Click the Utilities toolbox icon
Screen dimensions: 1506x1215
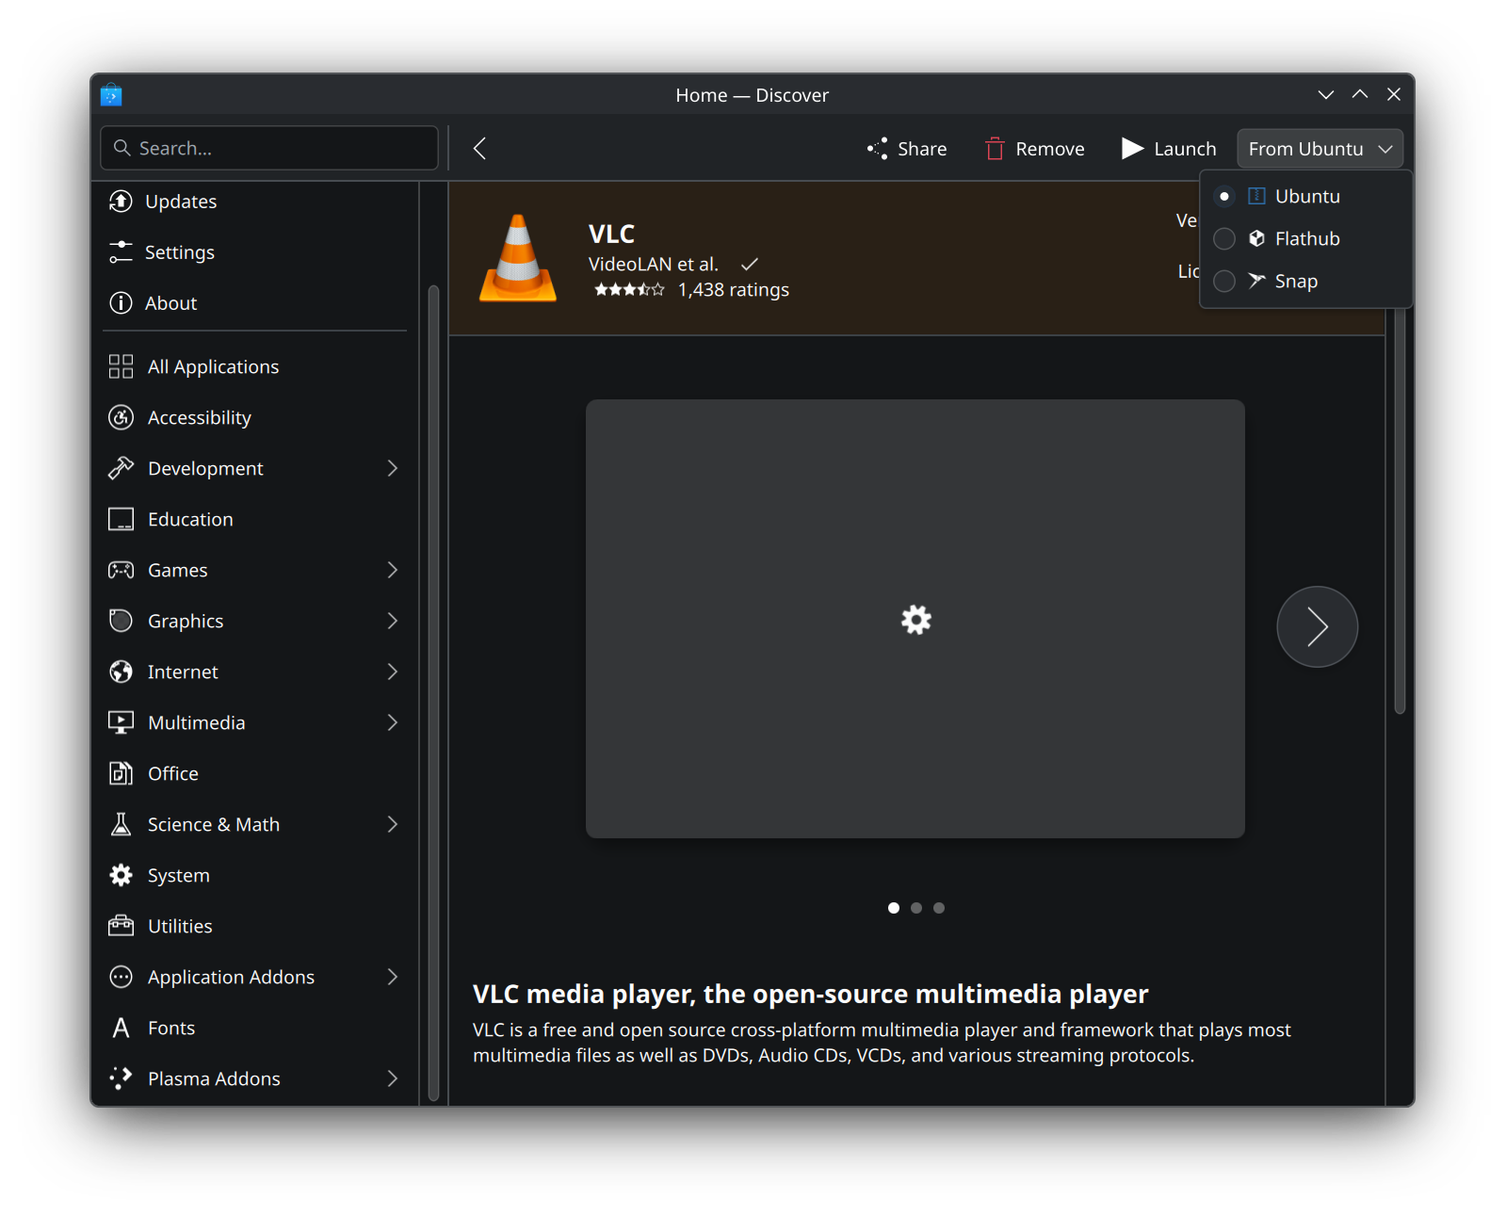121,926
